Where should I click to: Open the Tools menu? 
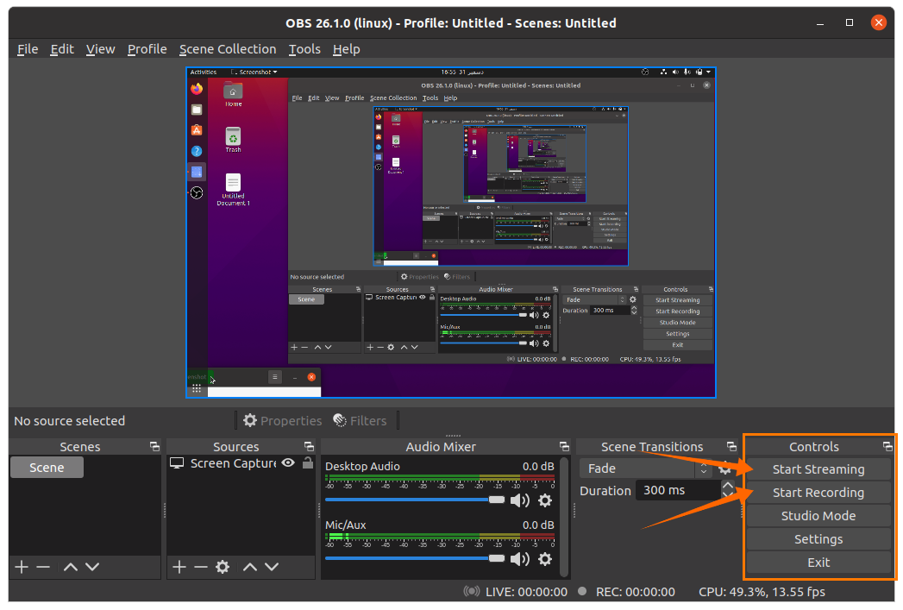tap(304, 49)
